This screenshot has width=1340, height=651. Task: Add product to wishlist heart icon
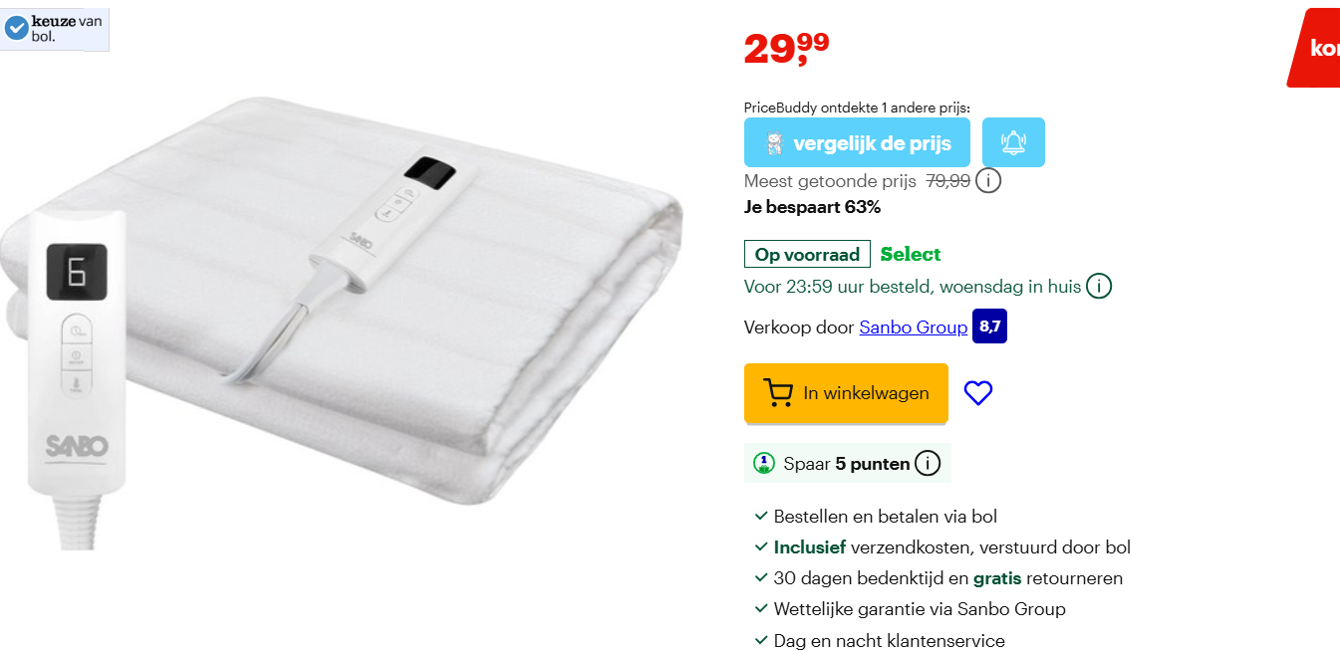(x=978, y=393)
